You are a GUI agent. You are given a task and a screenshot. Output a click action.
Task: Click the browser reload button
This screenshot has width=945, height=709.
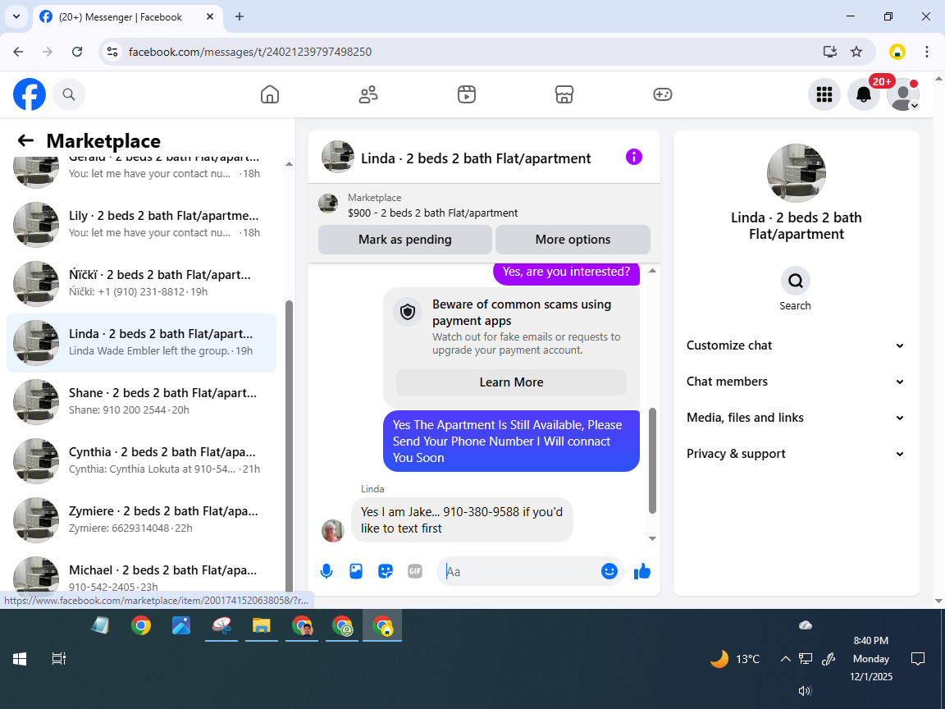(x=77, y=52)
